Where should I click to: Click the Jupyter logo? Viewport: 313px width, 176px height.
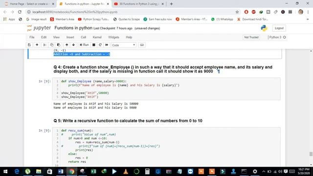[39, 28]
